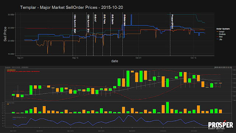236x133 pixels.
Task: Click the Oct 01 date axis tick
Action: point(139,58)
